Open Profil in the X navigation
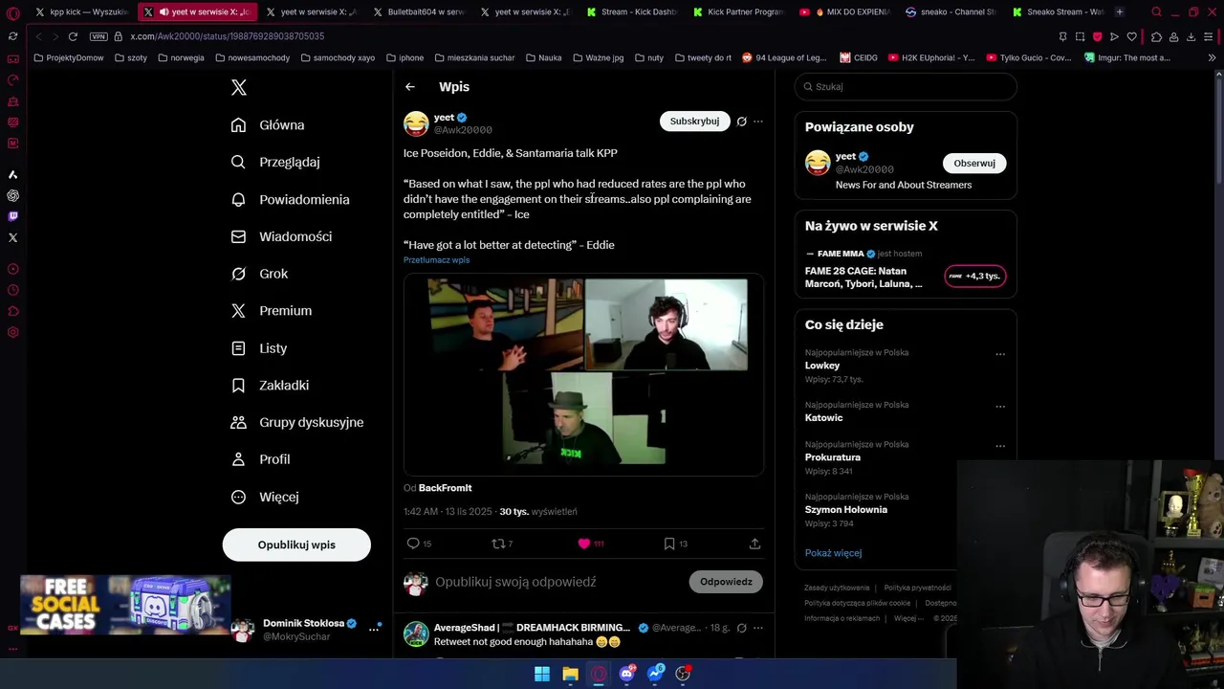The image size is (1224, 689). [260, 459]
